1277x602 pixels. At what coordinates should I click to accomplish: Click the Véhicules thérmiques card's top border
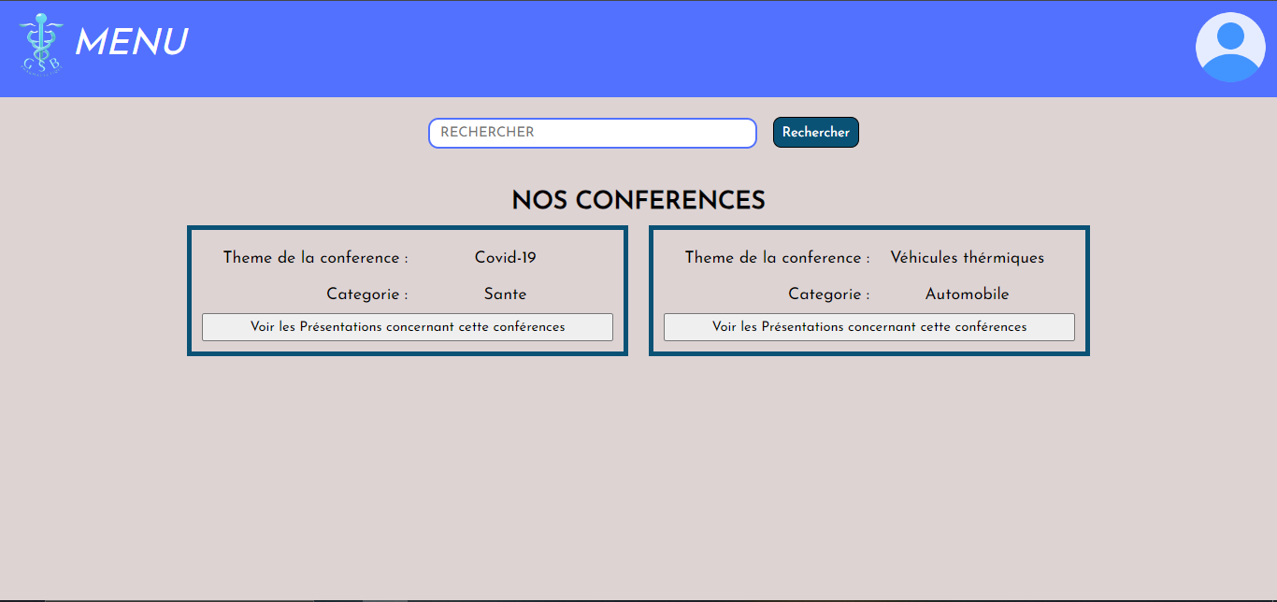(x=869, y=228)
